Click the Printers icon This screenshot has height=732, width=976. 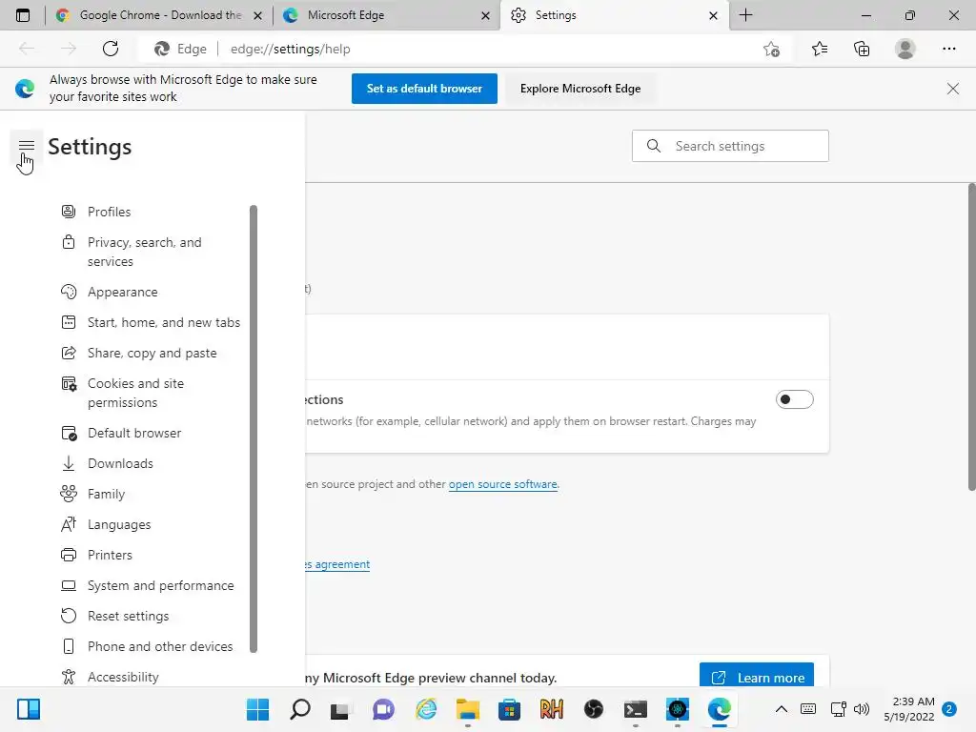(x=69, y=555)
